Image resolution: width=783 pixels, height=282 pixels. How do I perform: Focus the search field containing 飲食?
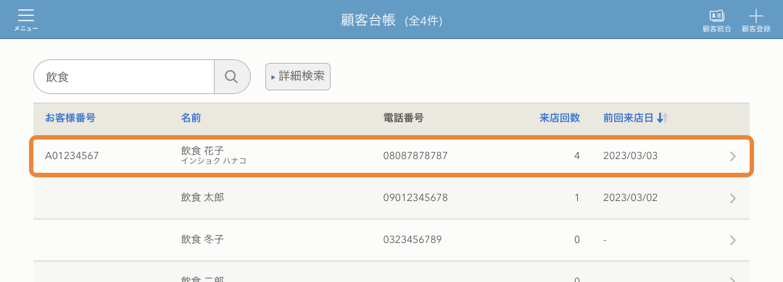(124, 77)
